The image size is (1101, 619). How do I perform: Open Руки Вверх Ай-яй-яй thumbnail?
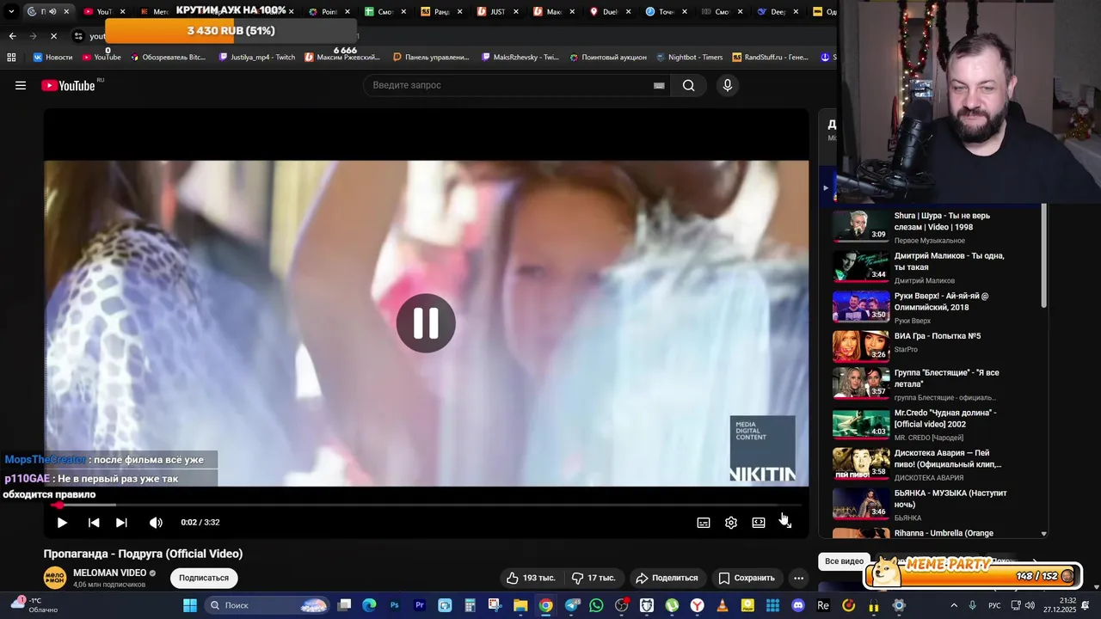pyautogui.click(x=860, y=307)
